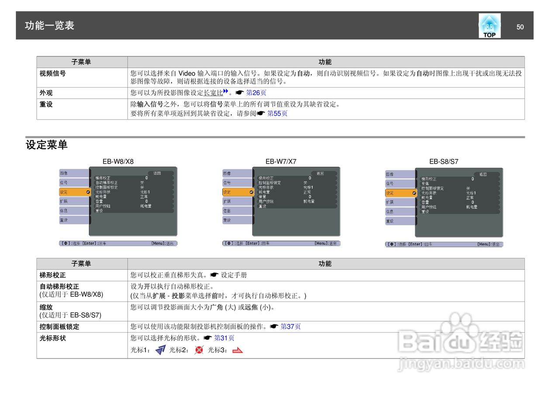The width and height of the screenshot is (559, 395).
Task: Click the red line icon for 光标3
Action: (237, 350)
